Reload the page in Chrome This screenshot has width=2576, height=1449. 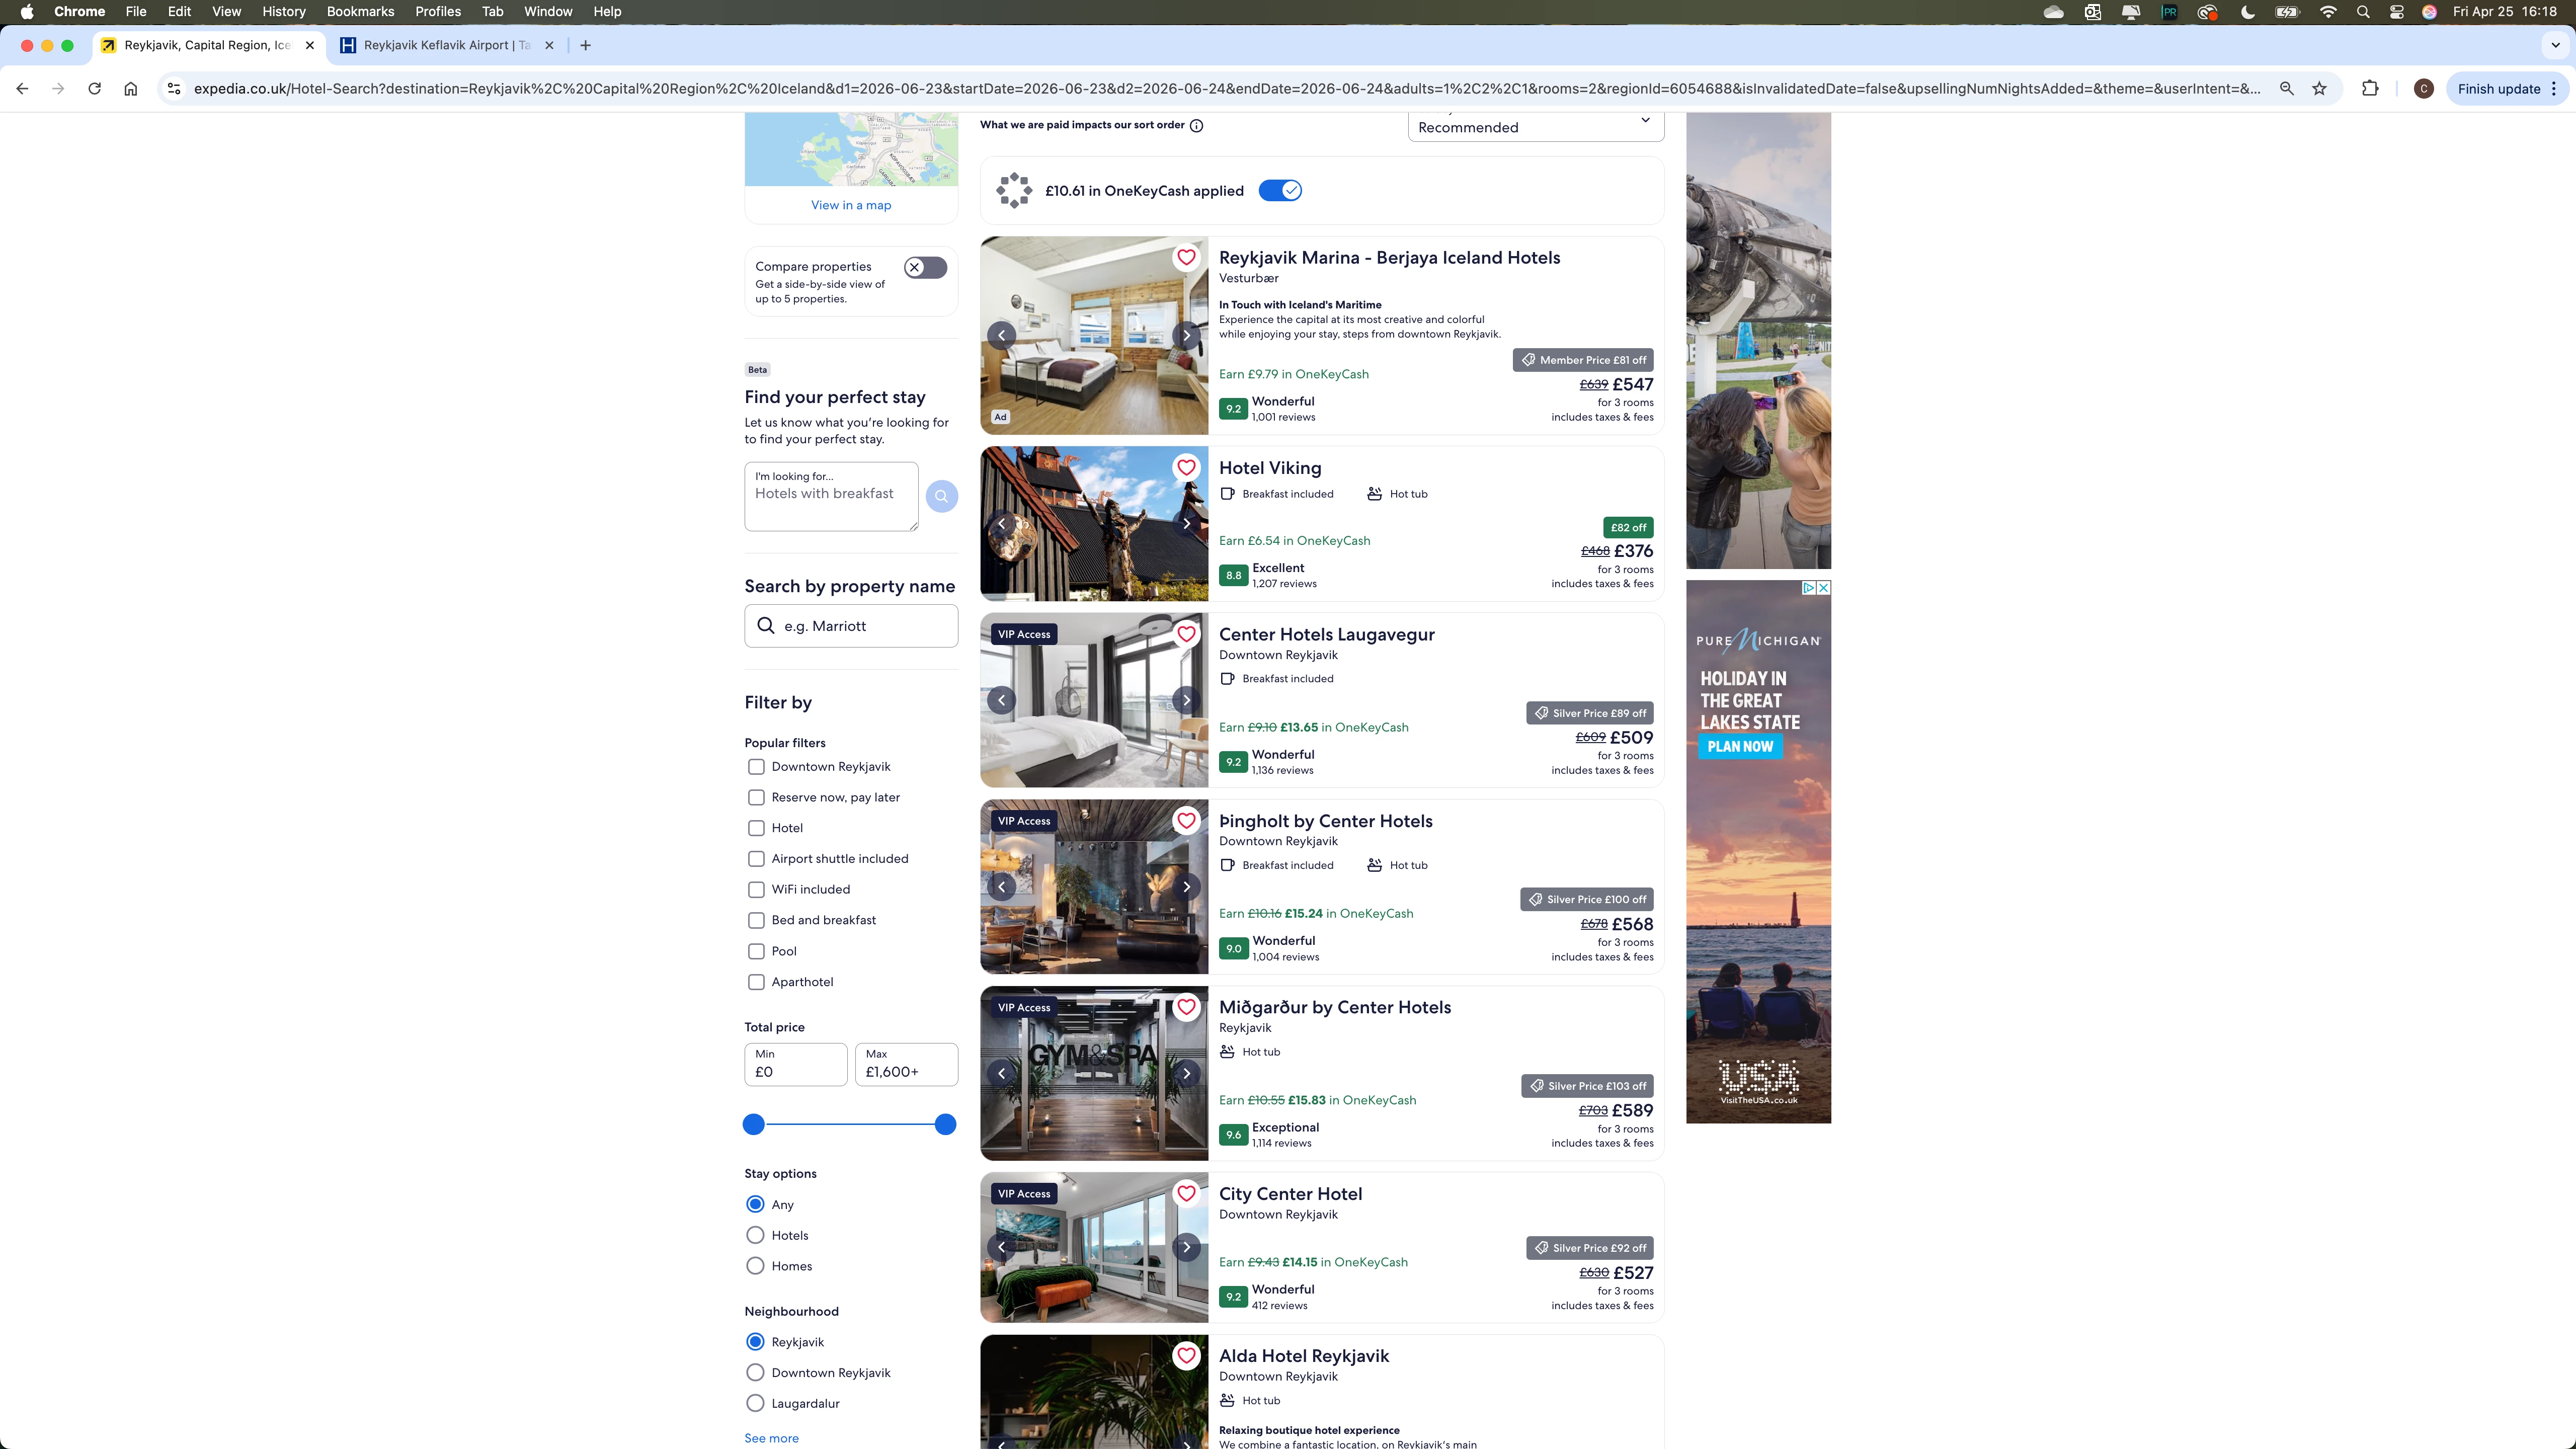click(94, 88)
